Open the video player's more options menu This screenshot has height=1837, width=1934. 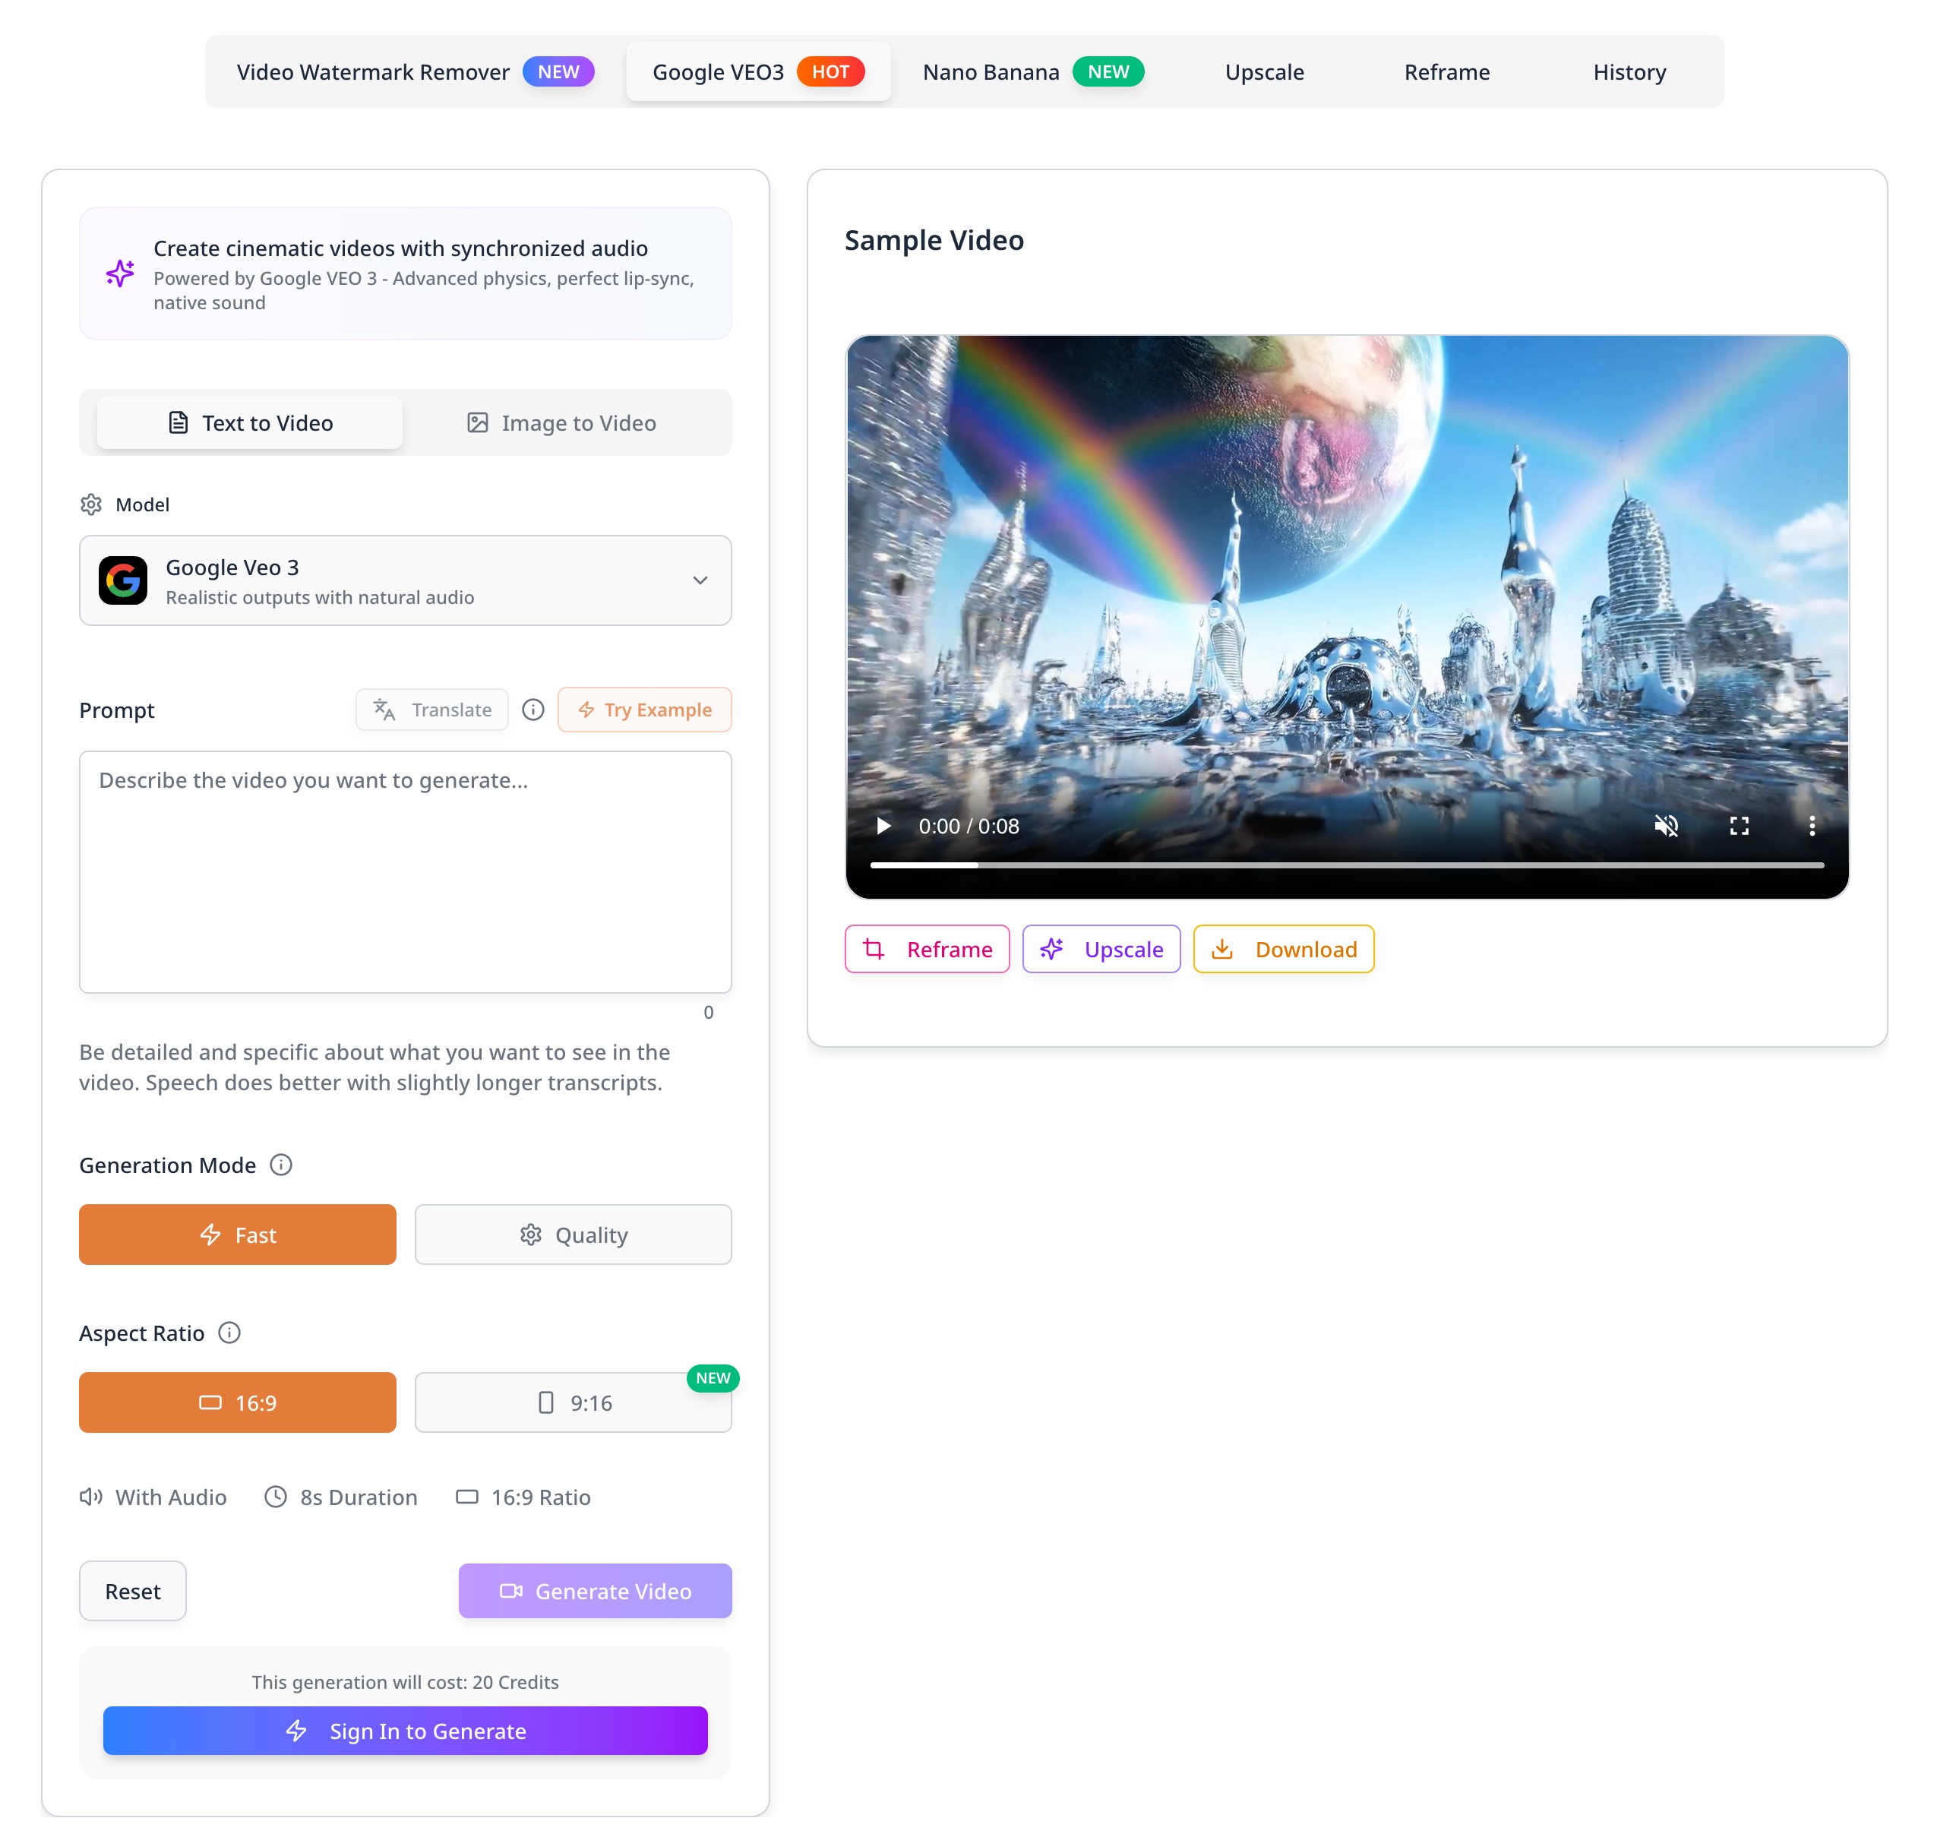[1812, 826]
